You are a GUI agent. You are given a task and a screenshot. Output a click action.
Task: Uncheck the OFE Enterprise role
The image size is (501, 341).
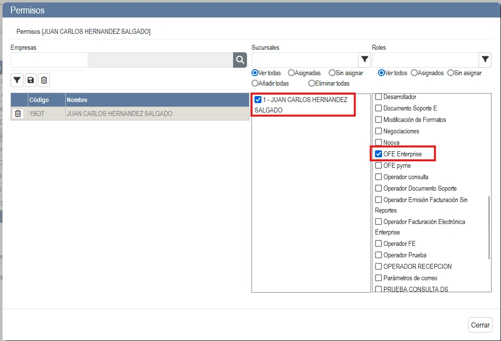378,154
